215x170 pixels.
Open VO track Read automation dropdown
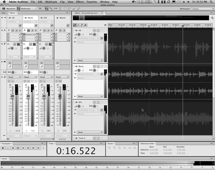[90, 60]
